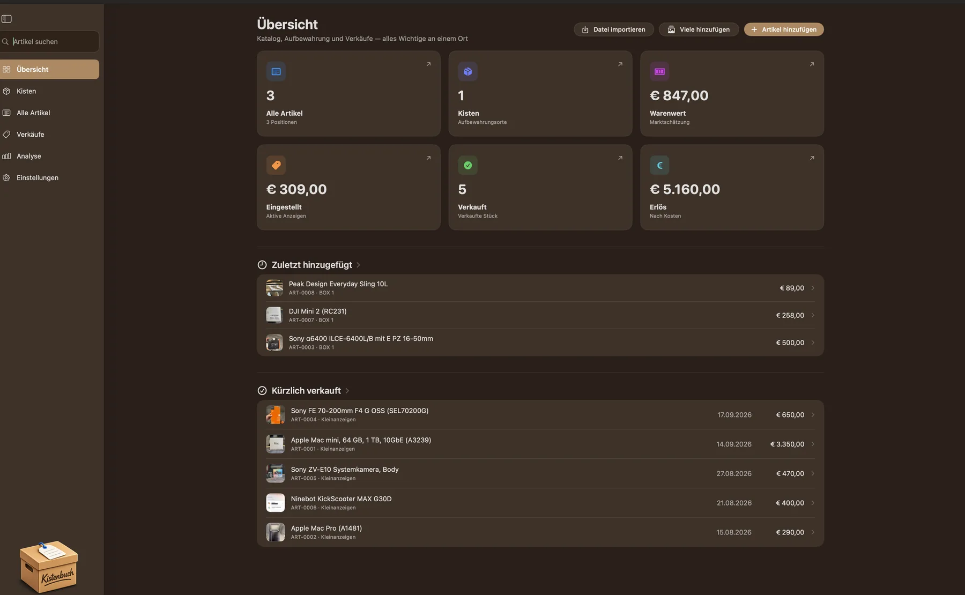Expand the Kürzlich verkauft section chevron
The width and height of the screenshot is (965, 595).
tap(347, 391)
